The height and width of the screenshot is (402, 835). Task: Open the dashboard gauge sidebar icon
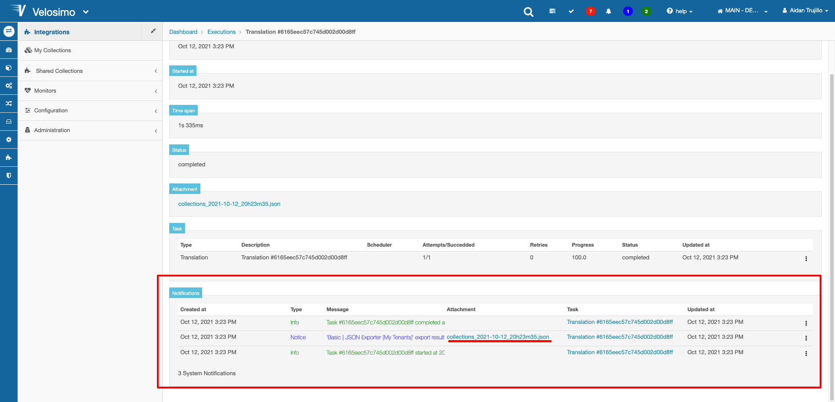[9, 50]
